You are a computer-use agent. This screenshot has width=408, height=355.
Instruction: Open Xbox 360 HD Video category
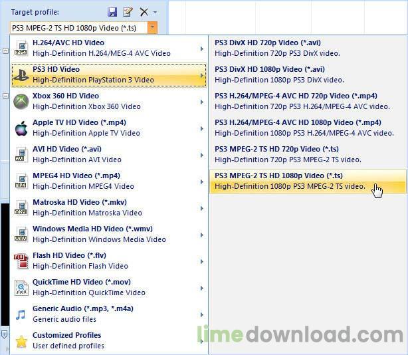[109, 102]
